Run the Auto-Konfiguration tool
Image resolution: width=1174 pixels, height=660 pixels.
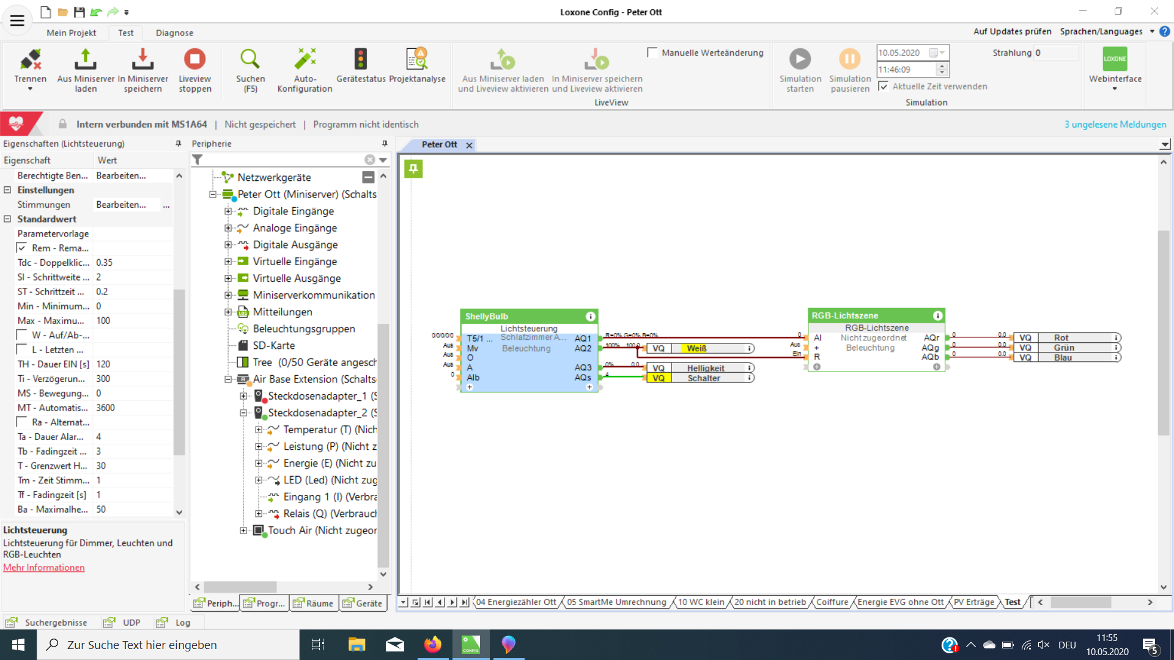point(305,60)
